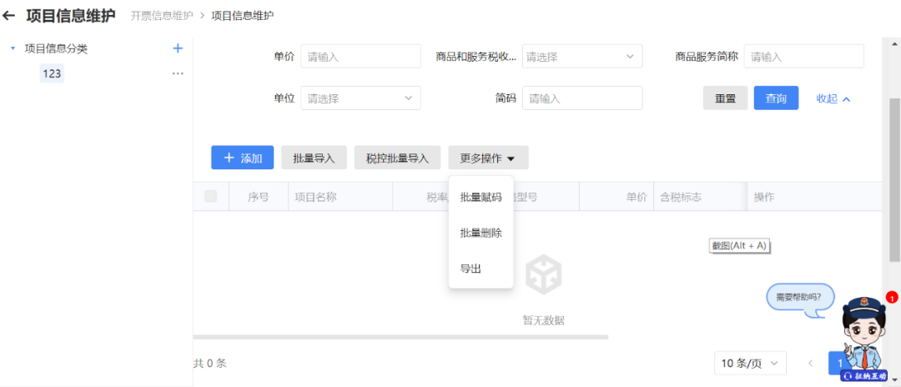Click the blue 添加 button
Viewport: 901px width, 387px height.
(x=242, y=158)
